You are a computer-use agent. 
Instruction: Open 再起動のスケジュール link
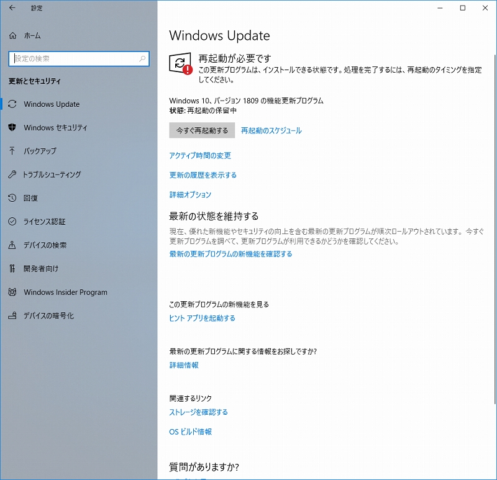(271, 130)
